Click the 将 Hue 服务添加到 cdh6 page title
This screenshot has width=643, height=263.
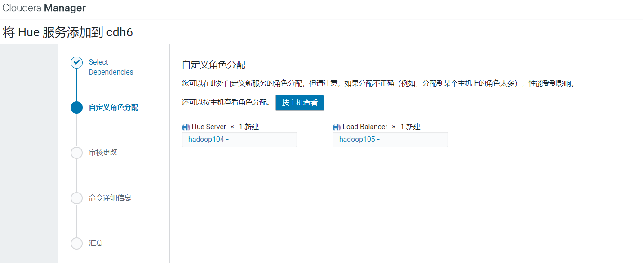pyautogui.click(x=68, y=33)
